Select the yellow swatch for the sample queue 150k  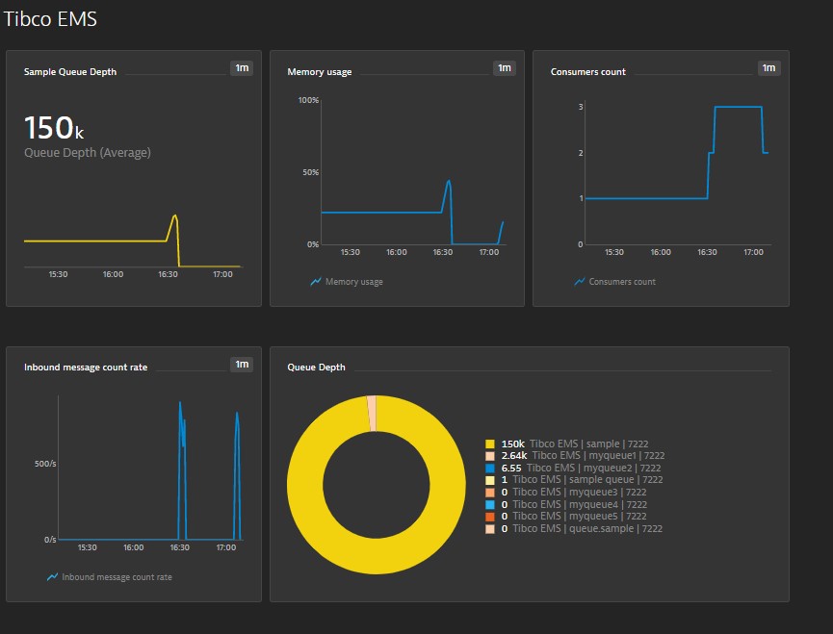490,444
